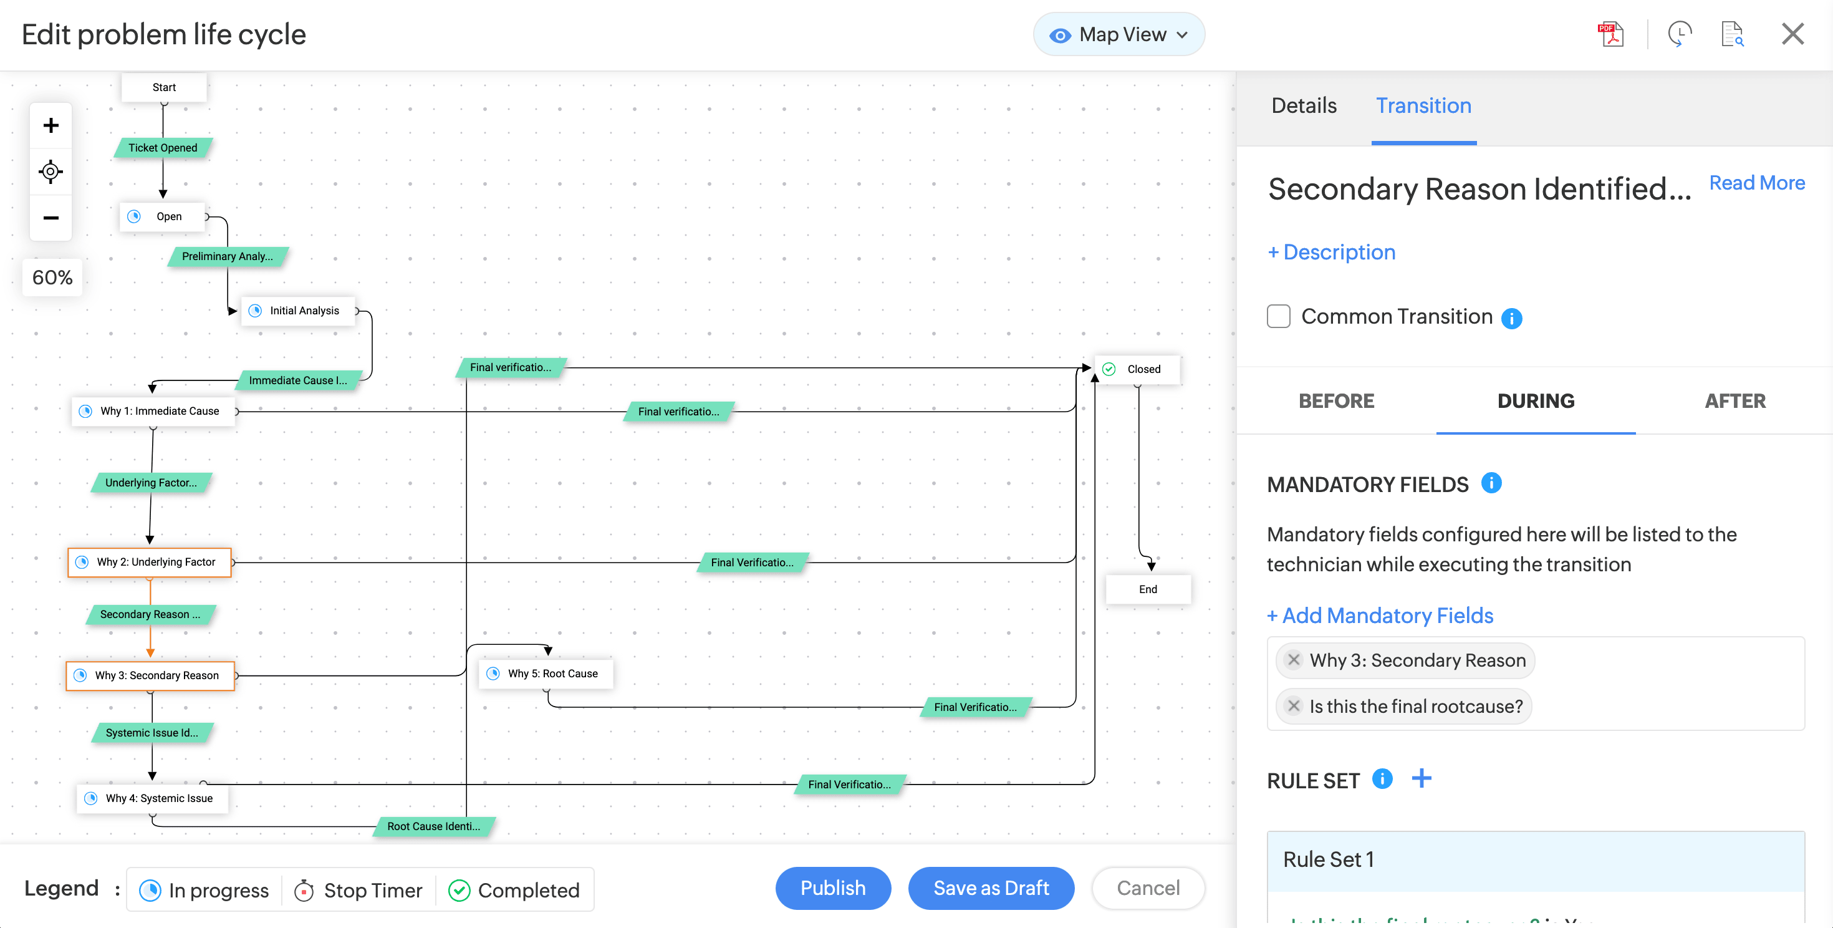This screenshot has height=928, width=1833.
Task: Add a new rule set via plus icon
Action: [1422, 778]
